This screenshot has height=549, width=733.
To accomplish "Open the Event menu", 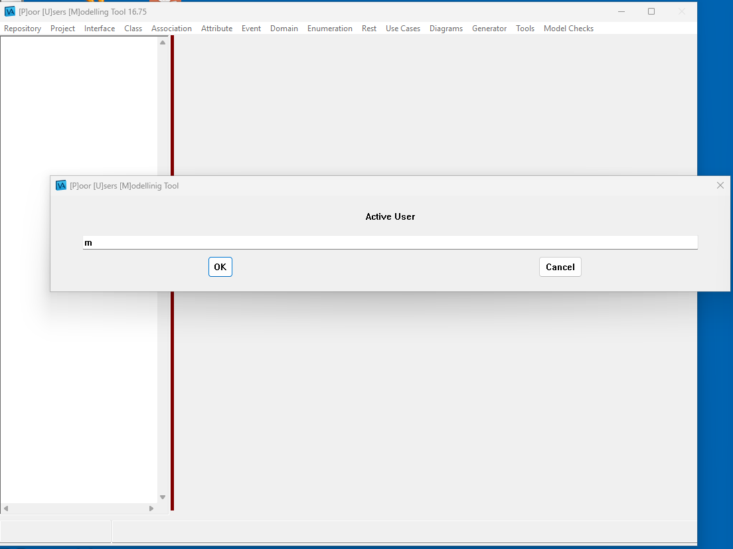I will 251,29.
